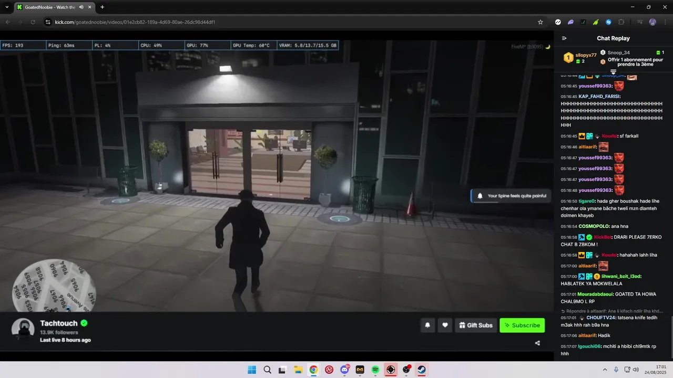Open the COSMOPOLO chat username
This screenshot has height=378, width=673.
[x=594, y=226]
